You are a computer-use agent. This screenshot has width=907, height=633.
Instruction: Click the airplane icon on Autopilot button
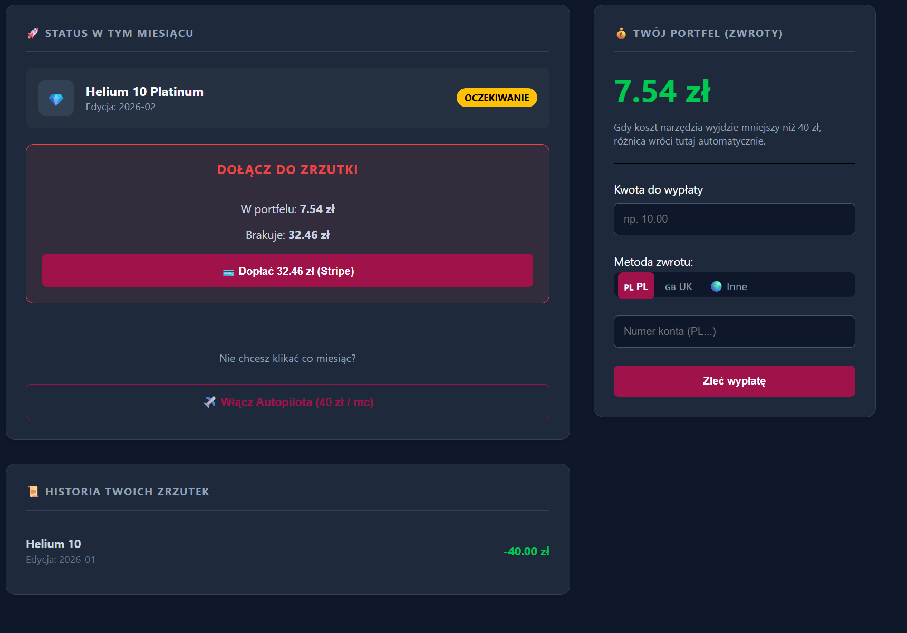[210, 402]
